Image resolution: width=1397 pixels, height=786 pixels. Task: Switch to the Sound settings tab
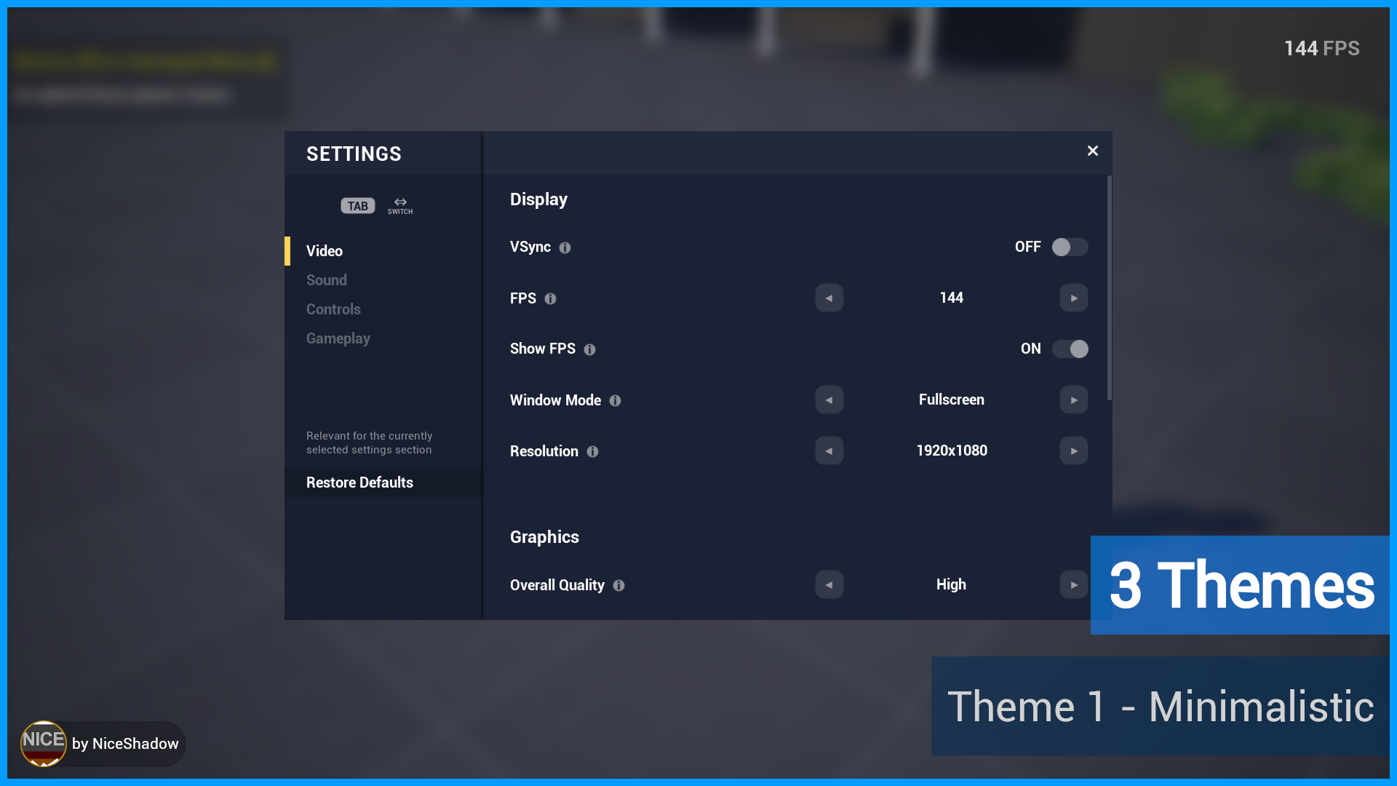(x=326, y=280)
